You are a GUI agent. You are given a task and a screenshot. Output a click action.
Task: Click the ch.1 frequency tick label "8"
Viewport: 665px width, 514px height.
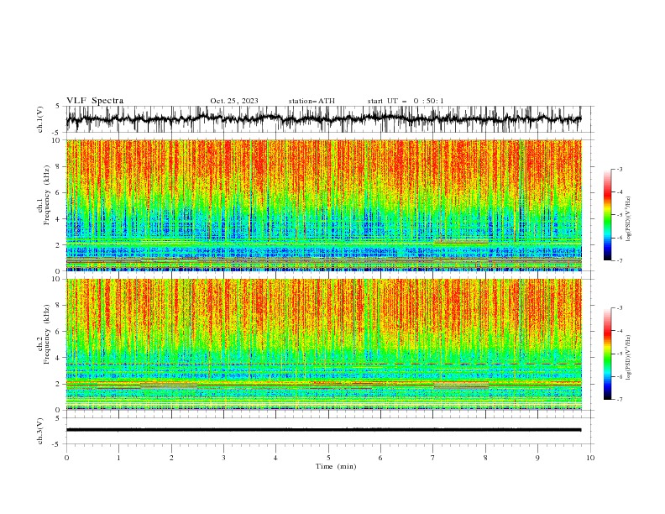click(x=59, y=166)
